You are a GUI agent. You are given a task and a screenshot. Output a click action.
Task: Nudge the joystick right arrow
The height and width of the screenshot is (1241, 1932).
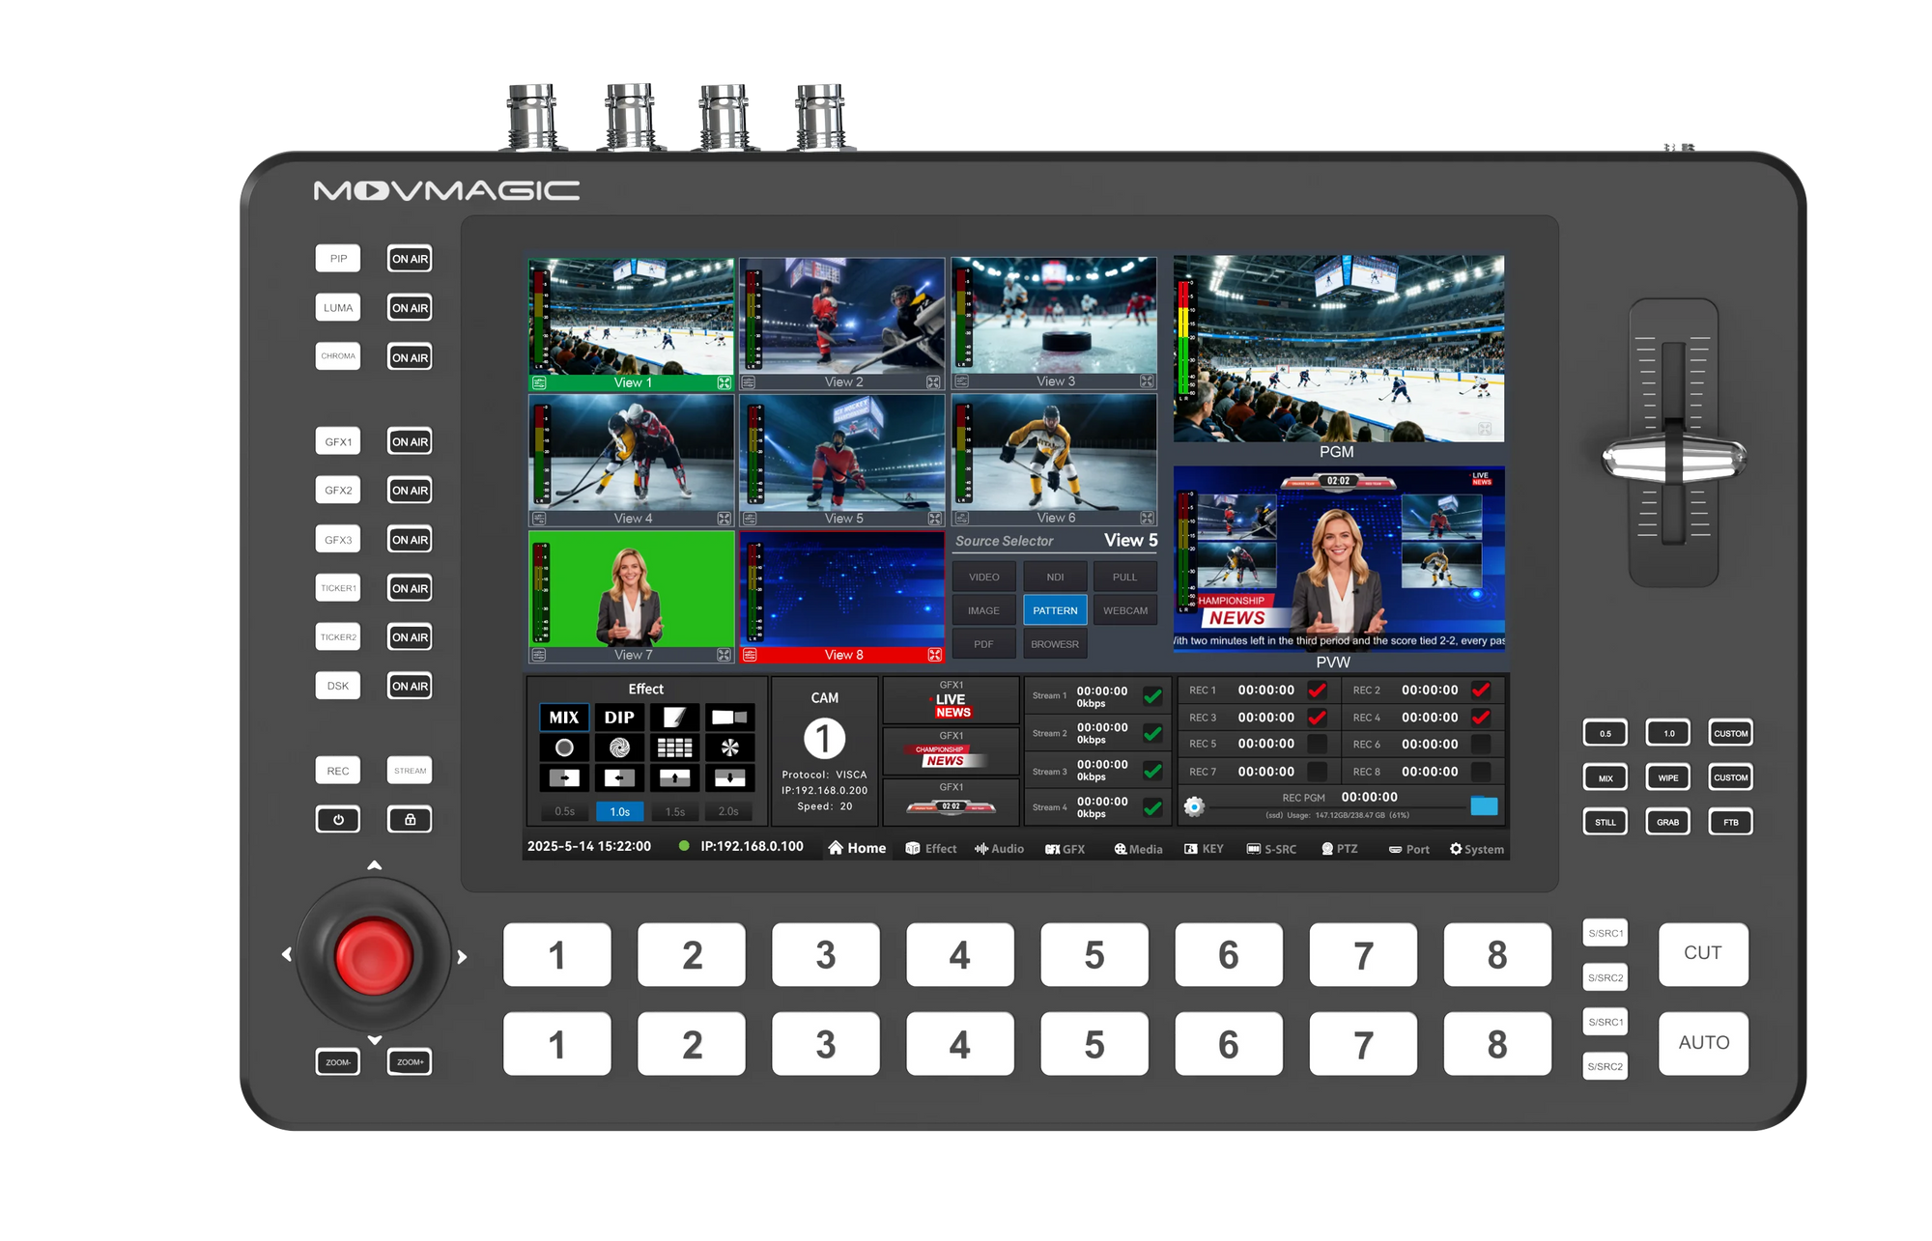click(462, 956)
